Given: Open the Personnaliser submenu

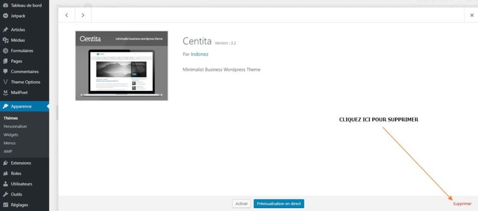Looking at the screenshot, I should 15,127.
